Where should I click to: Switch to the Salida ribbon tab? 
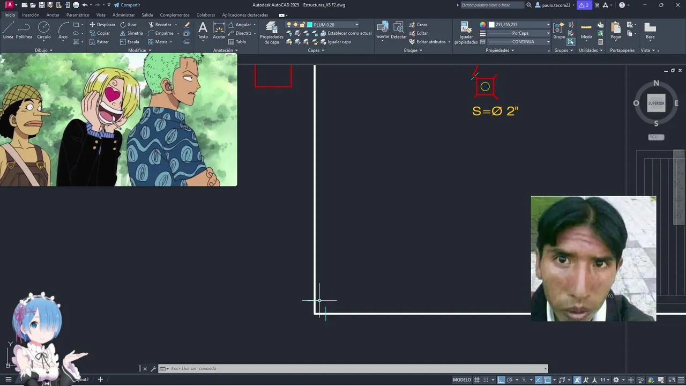[x=147, y=15]
